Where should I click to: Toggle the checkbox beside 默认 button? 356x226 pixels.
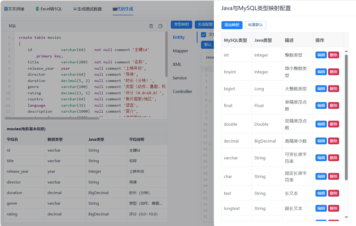point(204,34)
